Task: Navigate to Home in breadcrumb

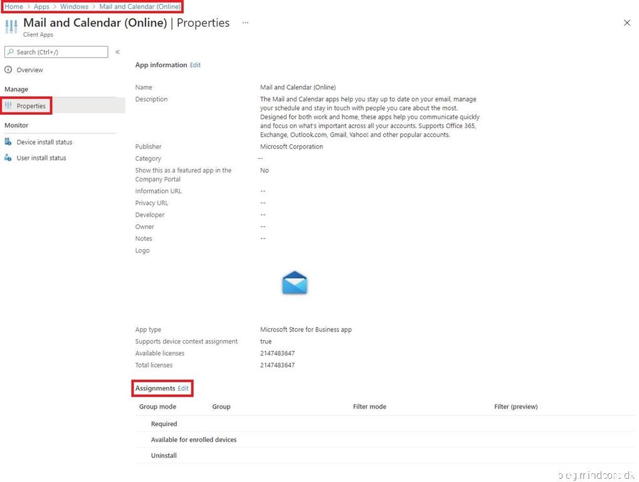Action: coord(14,6)
